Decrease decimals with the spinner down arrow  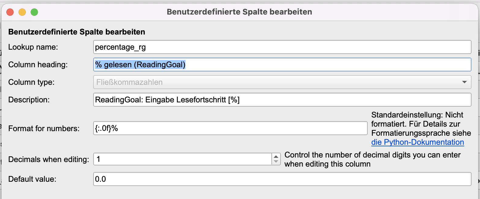click(x=276, y=161)
